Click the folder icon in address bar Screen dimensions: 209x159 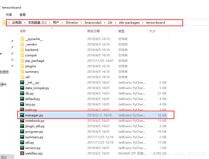coord(4,22)
